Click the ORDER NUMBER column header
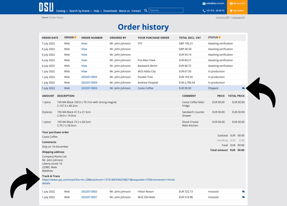This screenshot has height=206, width=287. [x=92, y=38]
